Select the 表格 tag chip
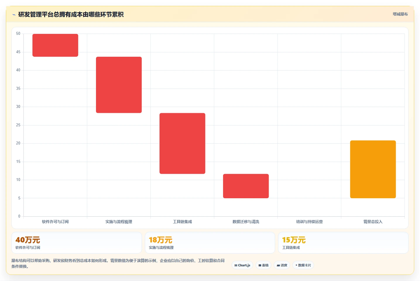420x281 pixels. [263, 265]
